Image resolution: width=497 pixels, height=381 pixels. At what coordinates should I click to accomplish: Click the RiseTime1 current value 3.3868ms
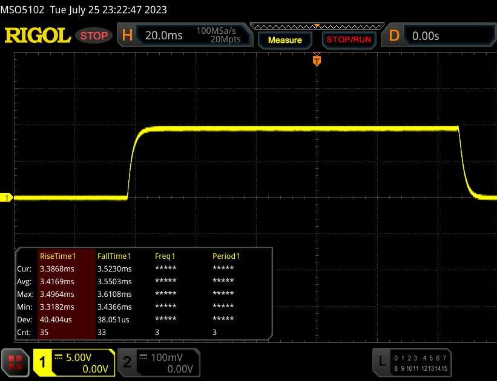(57, 269)
